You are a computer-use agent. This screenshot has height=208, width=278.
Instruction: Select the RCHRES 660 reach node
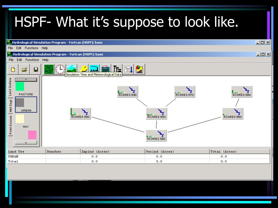pyautogui.click(x=233, y=113)
